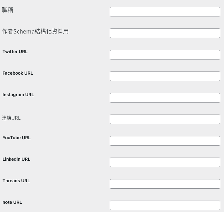Click the Threads URL label
The height and width of the screenshot is (212, 224).
coord(16,181)
